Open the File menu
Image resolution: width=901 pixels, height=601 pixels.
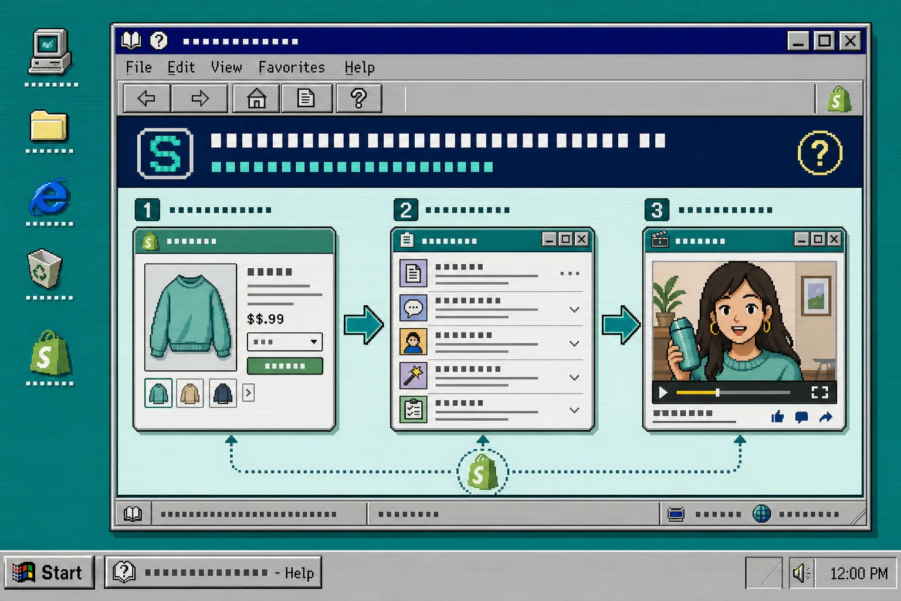[138, 67]
